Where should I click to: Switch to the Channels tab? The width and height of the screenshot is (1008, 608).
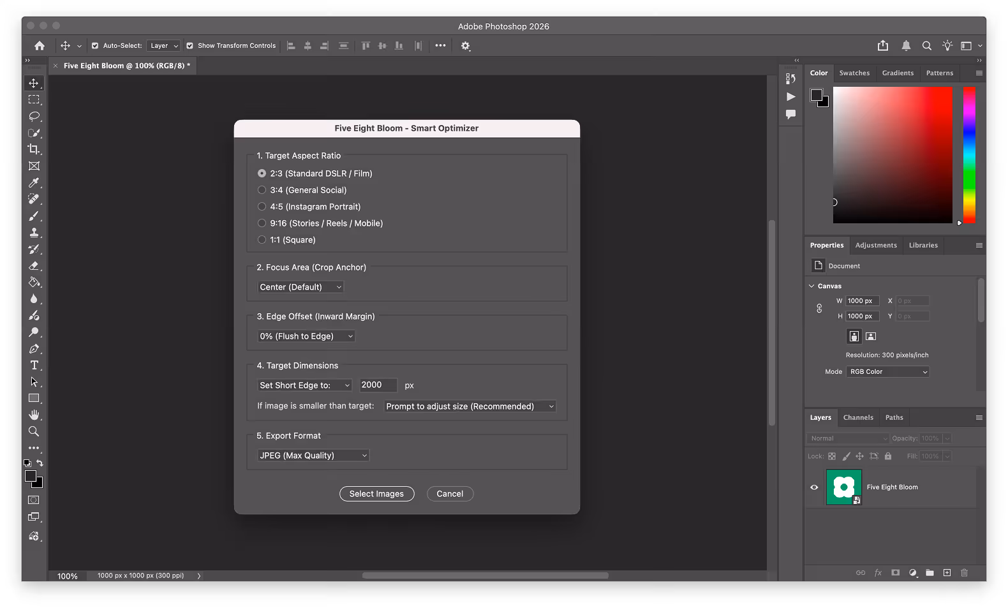(x=858, y=418)
